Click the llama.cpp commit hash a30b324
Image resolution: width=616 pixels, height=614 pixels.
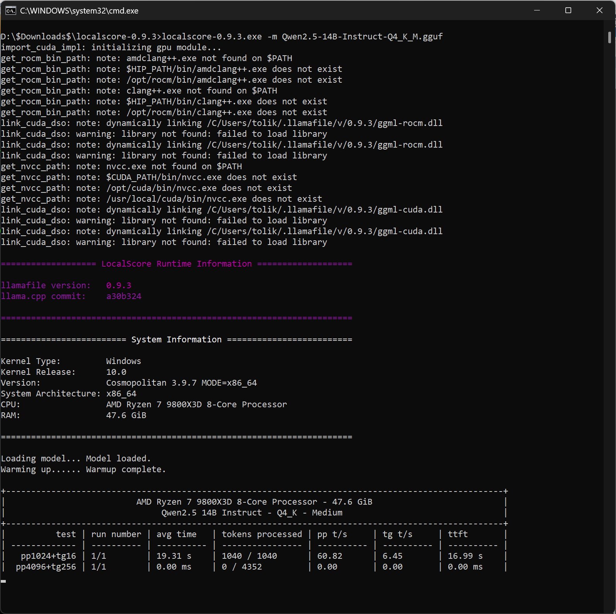click(124, 296)
